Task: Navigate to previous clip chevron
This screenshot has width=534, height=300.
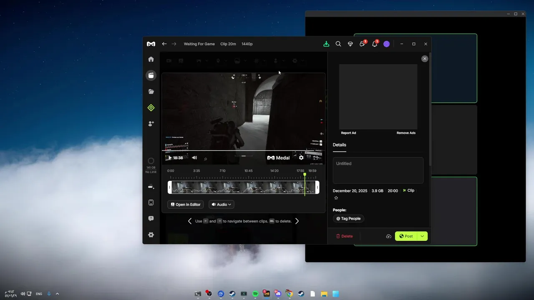Action: [x=190, y=221]
